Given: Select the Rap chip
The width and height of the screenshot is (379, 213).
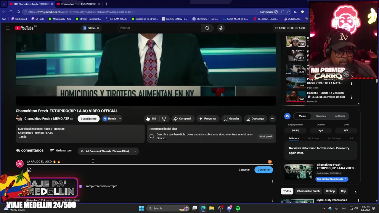Looking at the screenshot, I should (x=343, y=191).
